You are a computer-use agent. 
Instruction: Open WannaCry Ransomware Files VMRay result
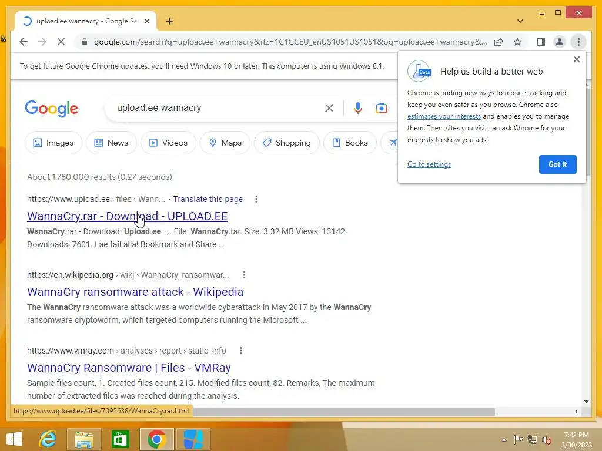click(129, 368)
